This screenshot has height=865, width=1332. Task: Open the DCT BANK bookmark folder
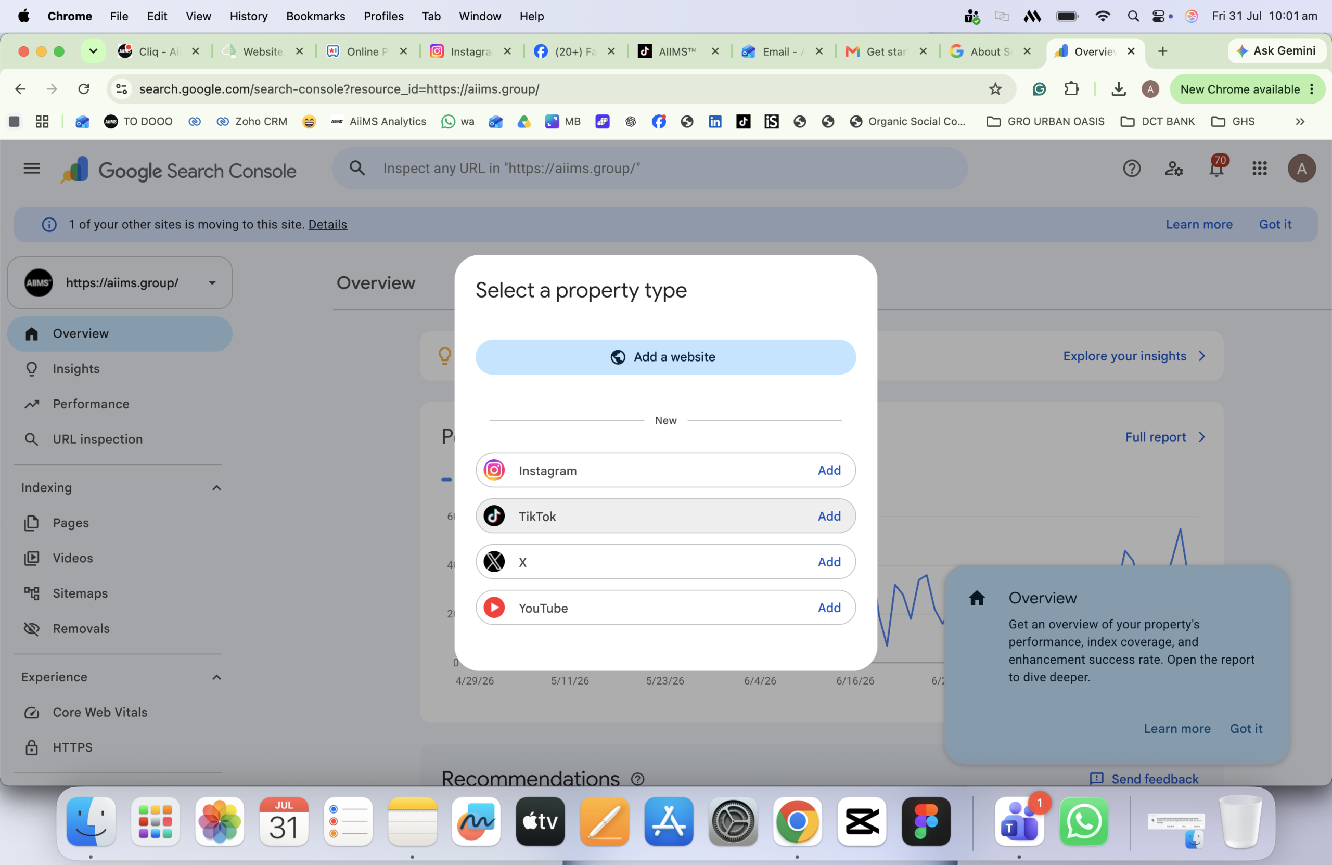[x=1157, y=121]
